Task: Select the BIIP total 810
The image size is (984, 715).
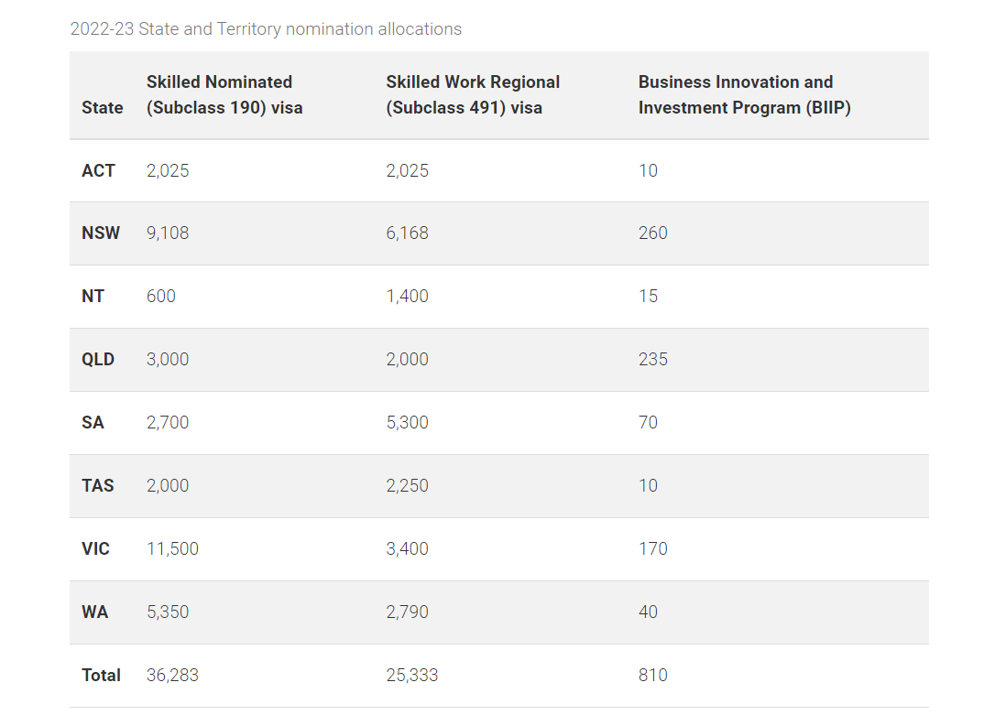Action: 653,676
